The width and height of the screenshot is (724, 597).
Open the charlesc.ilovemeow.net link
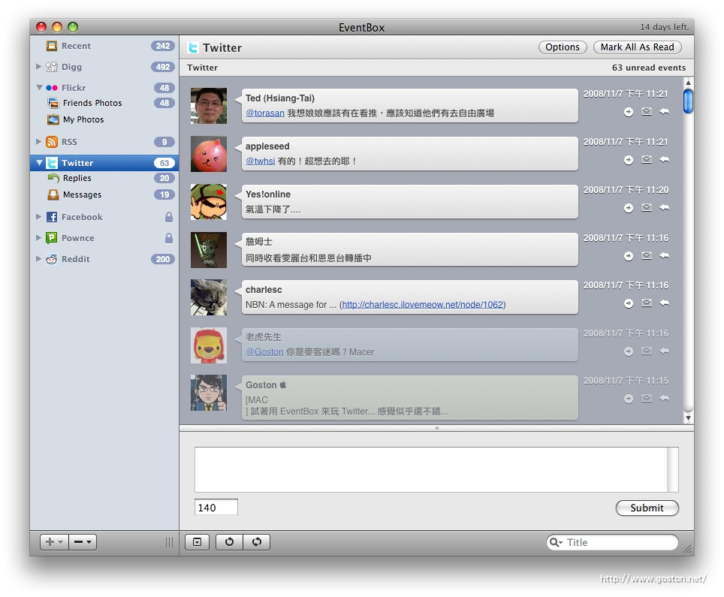pyautogui.click(x=423, y=305)
